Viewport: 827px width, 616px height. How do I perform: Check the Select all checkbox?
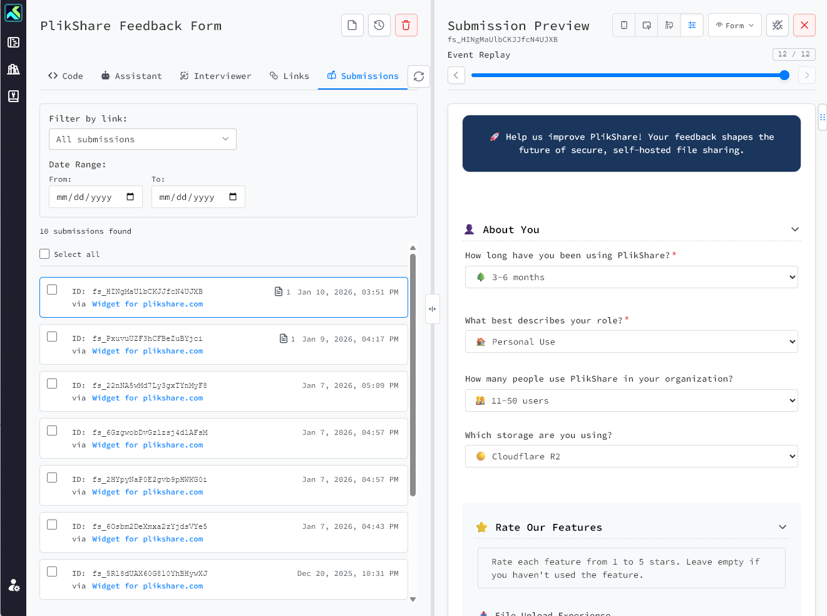pyautogui.click(x=44, y=254)
